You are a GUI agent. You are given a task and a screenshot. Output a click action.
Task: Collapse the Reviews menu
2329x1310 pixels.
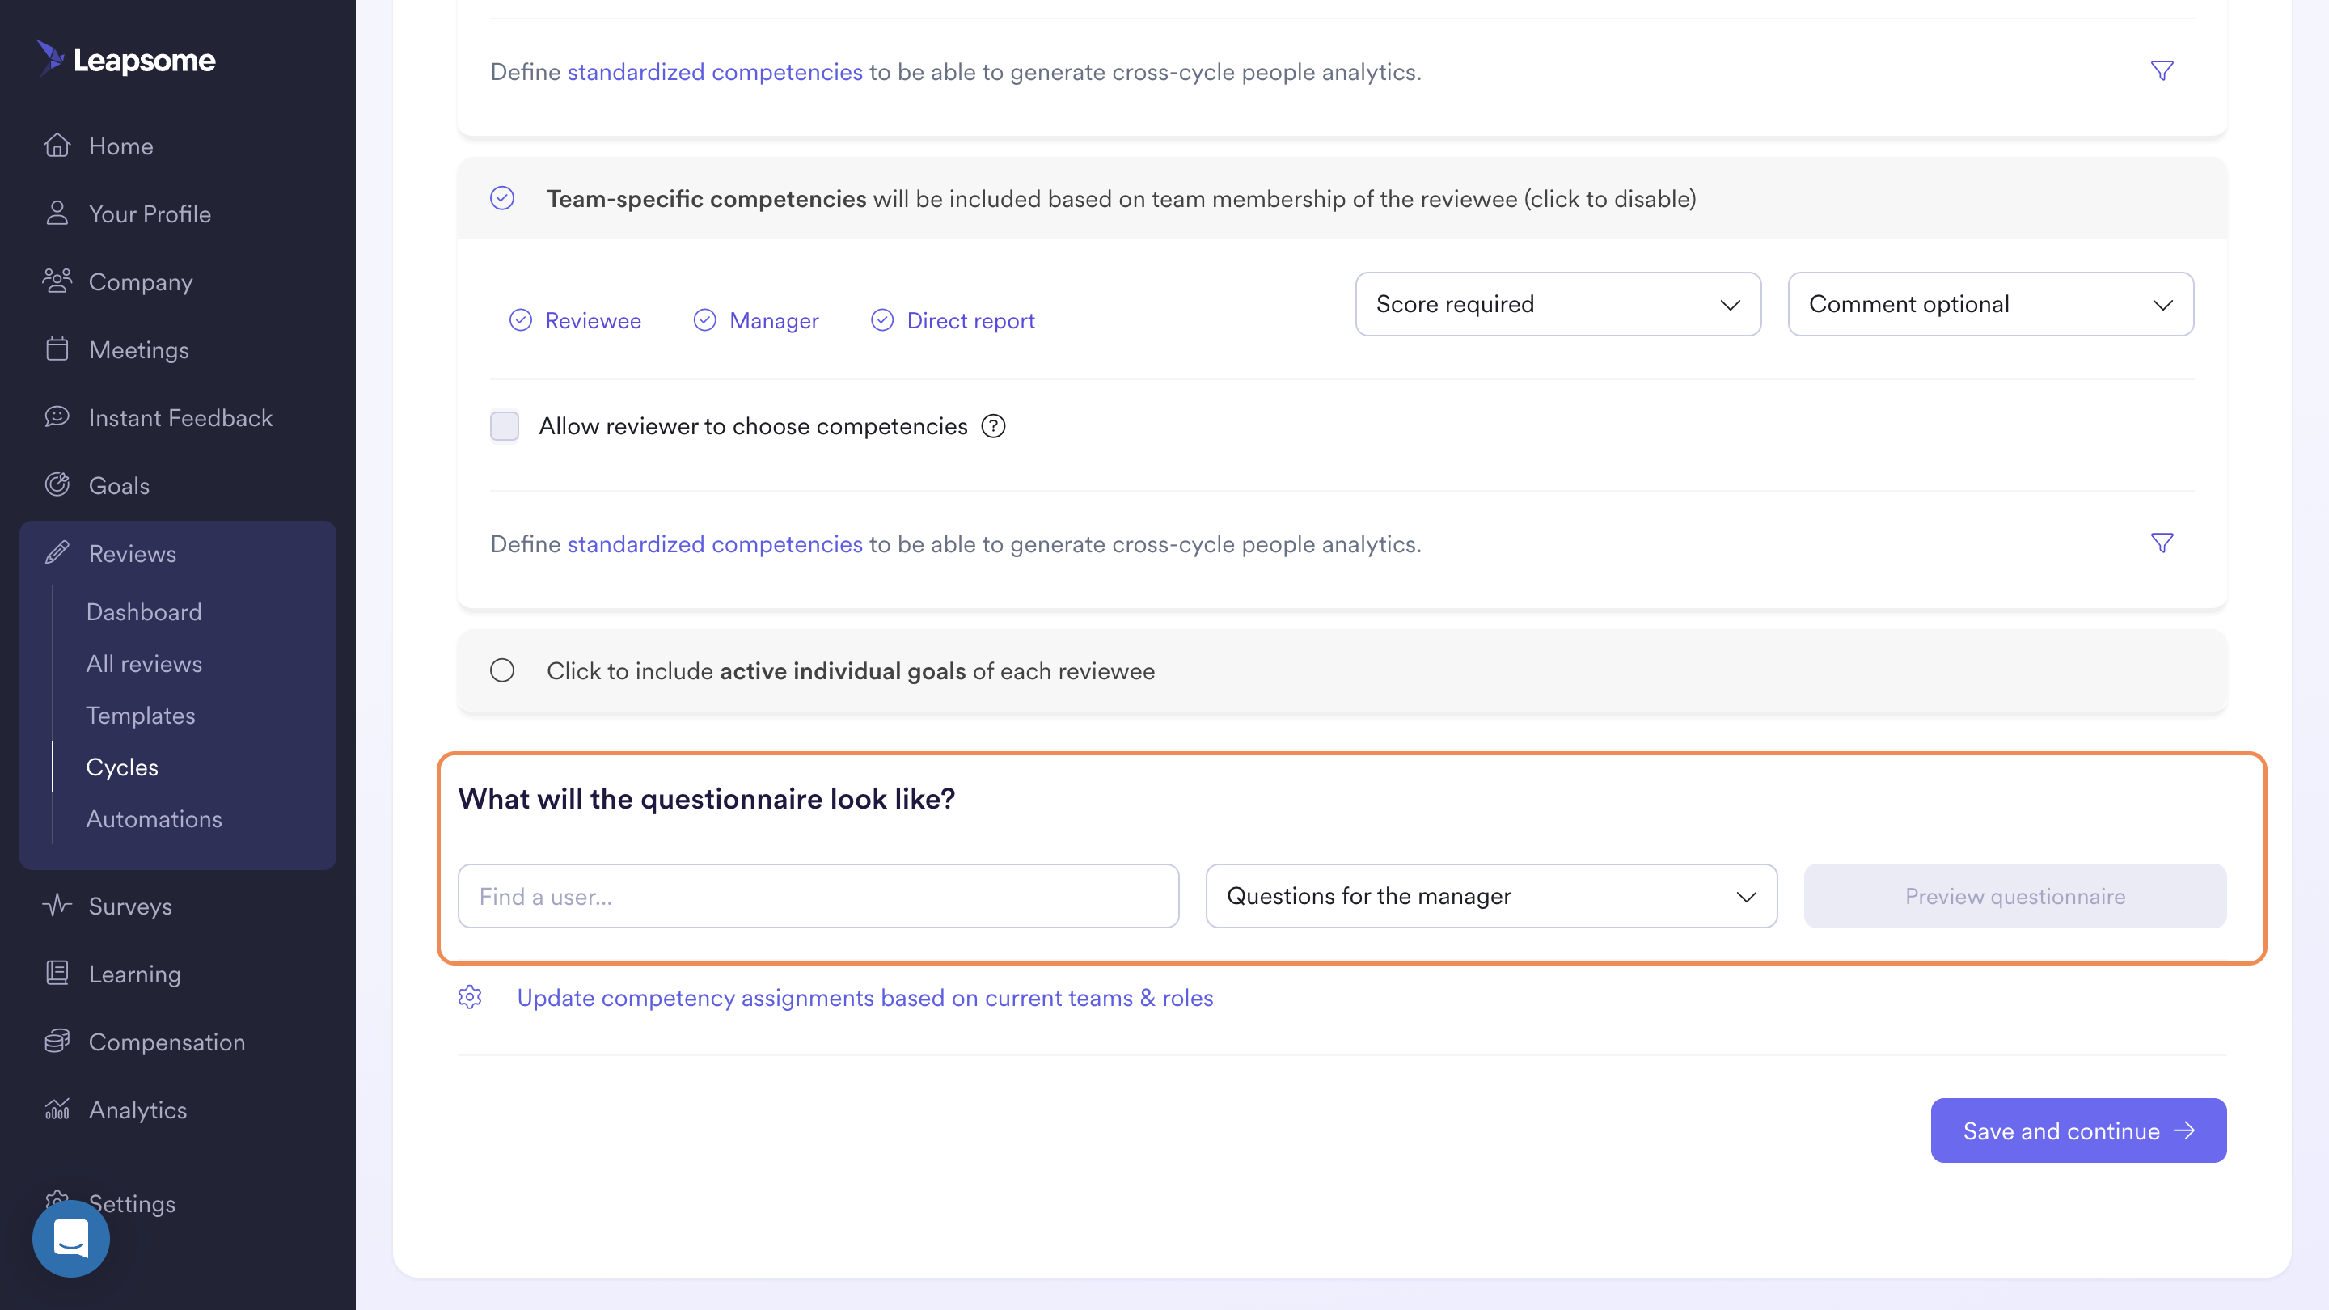(x=133, y=552)
